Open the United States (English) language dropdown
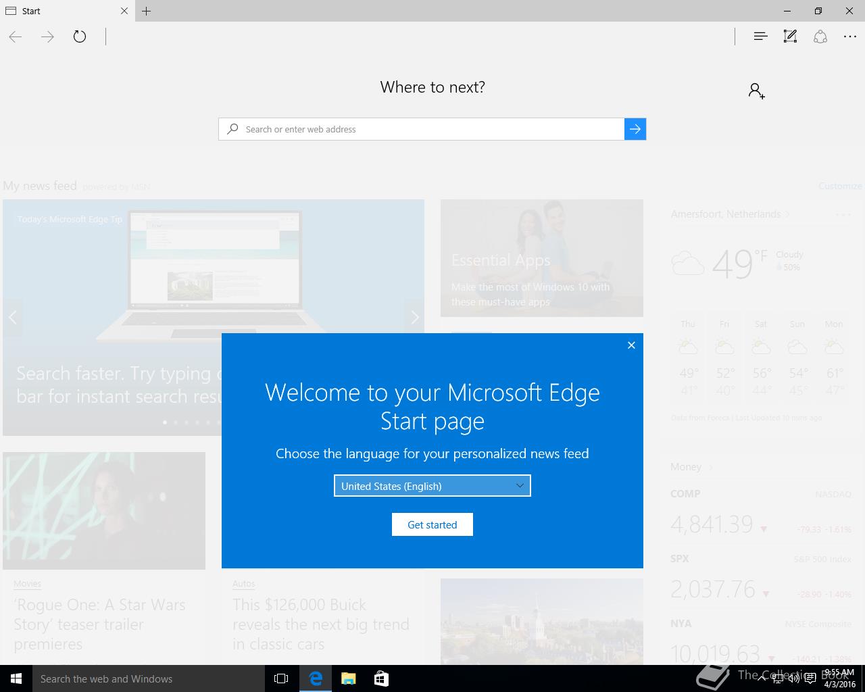The height and width of the screenshot is (692, 865). click(x=432, y=486)
